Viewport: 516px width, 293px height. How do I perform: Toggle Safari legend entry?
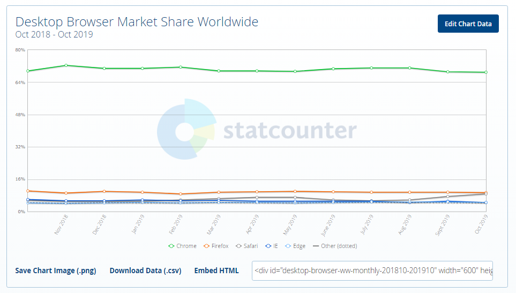(246, 246)
